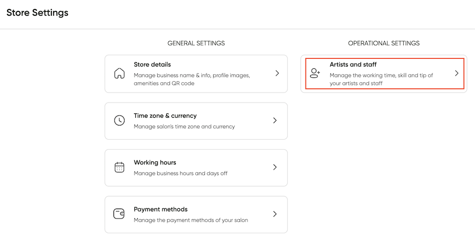This screenshot has height=238, width=475.
Task: Click the add-person icon for Artists and staff
Action: click(315, 73)
